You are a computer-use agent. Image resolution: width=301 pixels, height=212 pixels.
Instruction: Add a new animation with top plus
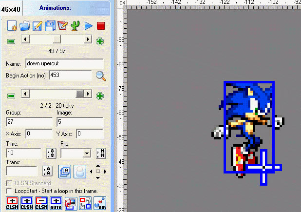pyautogui.click(x=100, y=41)
